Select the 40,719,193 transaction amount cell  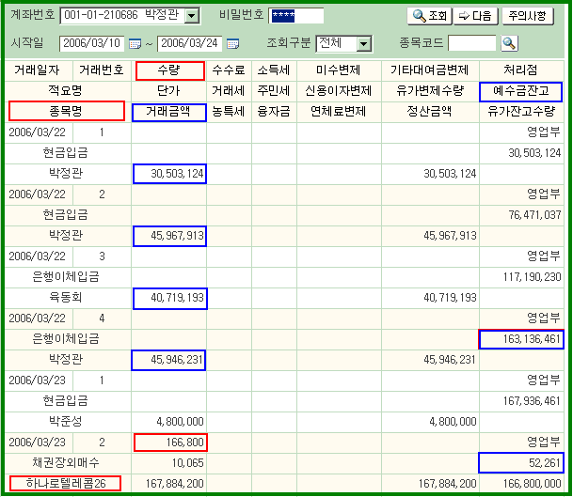coord(170,297)
